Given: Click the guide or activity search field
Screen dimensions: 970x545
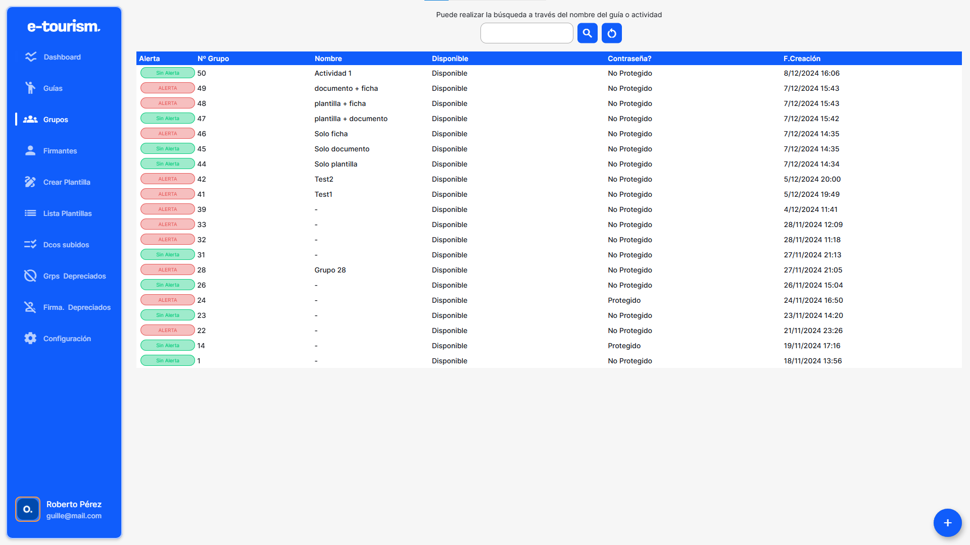Looking at the screenshot, I should coord(526,33).
